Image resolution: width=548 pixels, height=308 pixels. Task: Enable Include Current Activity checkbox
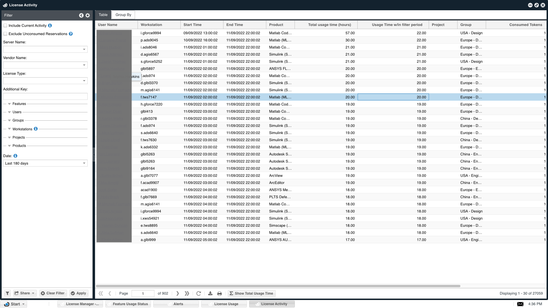tap(5, 26)
